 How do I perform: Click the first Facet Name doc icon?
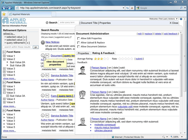point(4,52)
